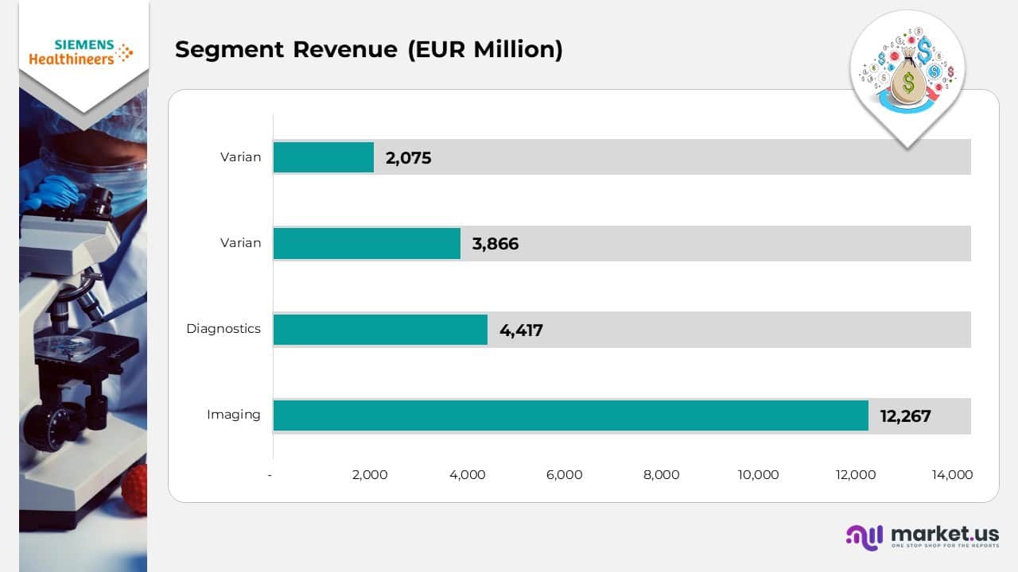Click the Imaging category label
This screenshot has height=572, width=1018.
(234, 415)
